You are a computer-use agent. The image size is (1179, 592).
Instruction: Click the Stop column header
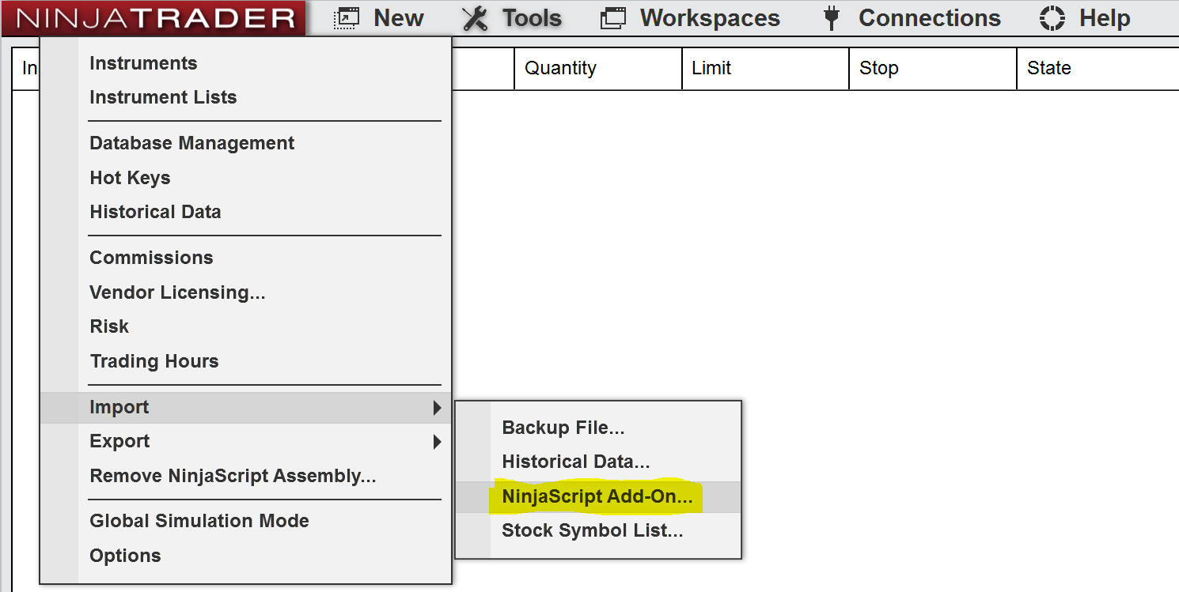pyautogui.click(x=933, y=68)
